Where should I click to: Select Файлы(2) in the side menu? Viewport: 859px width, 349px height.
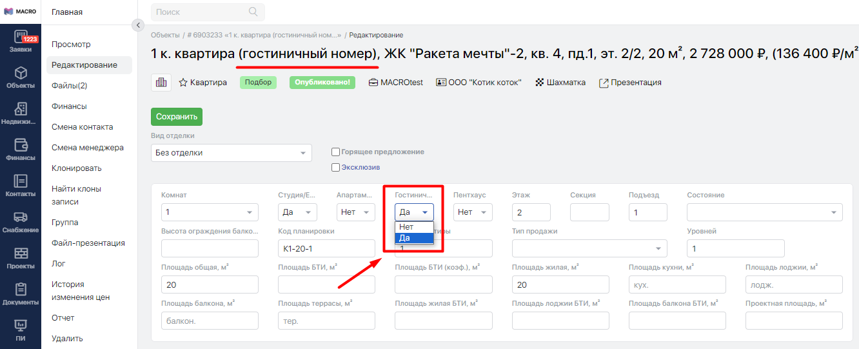tap(69, 86)
